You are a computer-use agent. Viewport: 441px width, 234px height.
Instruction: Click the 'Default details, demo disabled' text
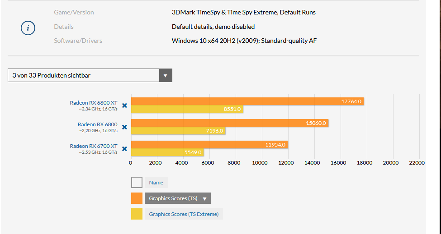pyautogui.click(x=213, y=27)
